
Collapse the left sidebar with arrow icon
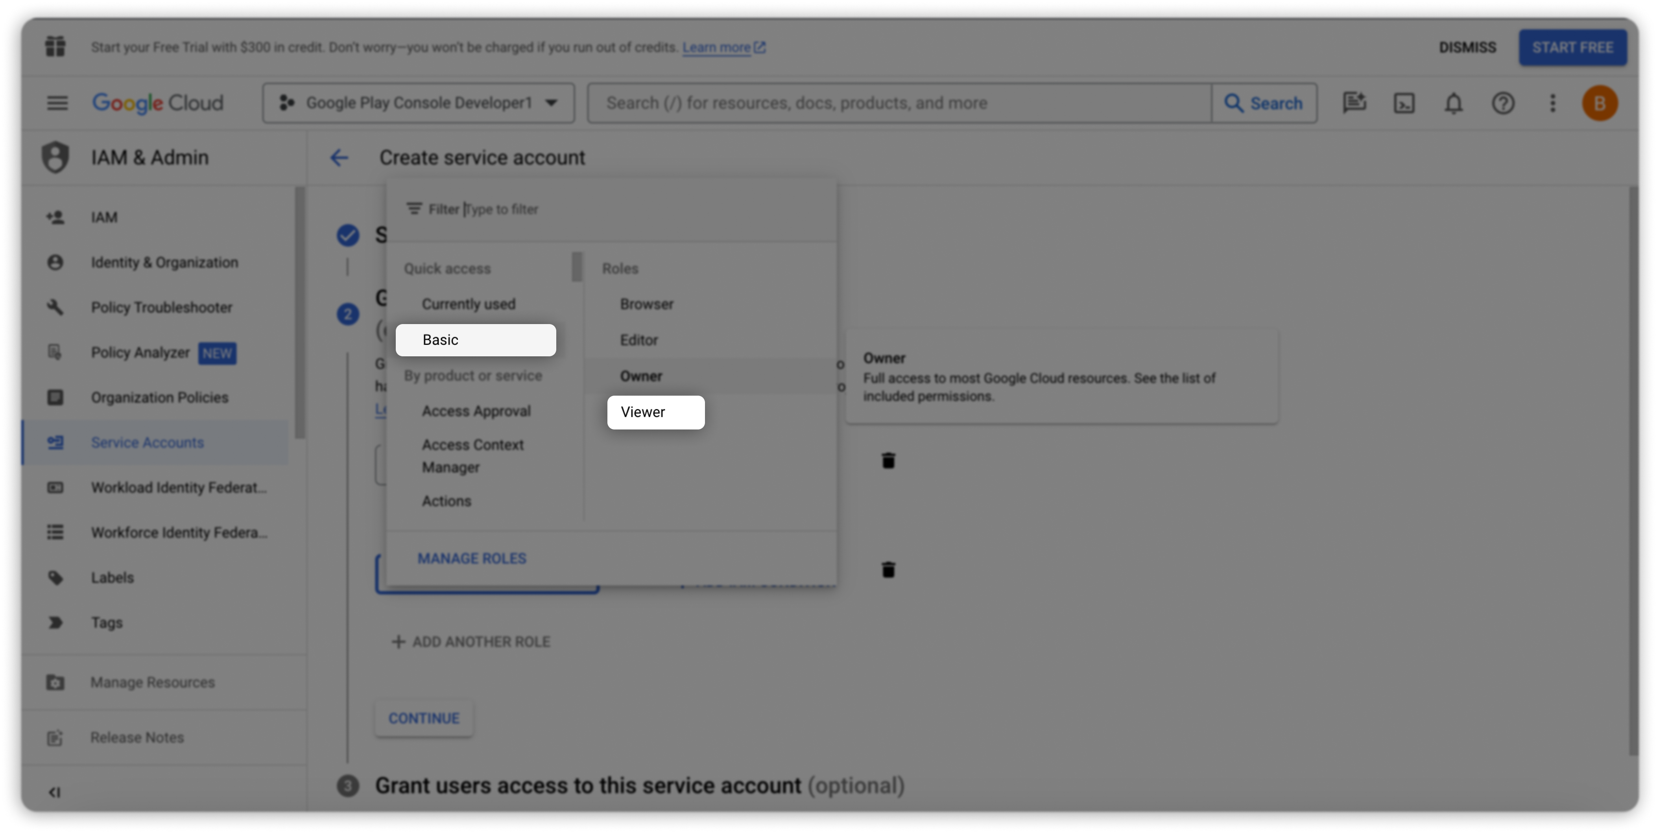point(55,792)
